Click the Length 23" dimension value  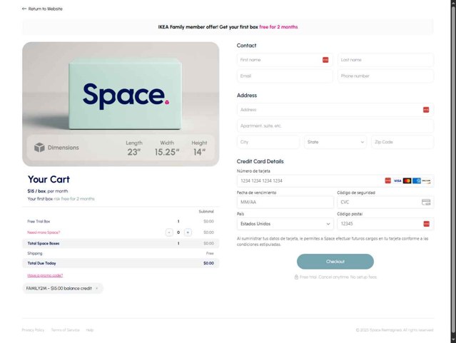click(133, 152)
